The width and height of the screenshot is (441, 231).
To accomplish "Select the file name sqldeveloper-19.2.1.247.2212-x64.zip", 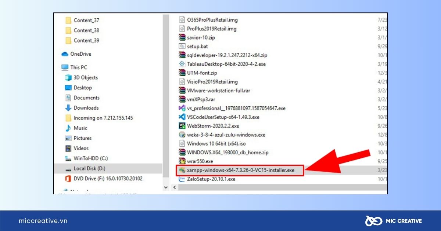I will point(227,55).
